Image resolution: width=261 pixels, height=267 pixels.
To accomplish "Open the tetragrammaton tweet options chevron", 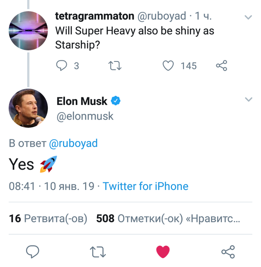I will tap(248, 17).
